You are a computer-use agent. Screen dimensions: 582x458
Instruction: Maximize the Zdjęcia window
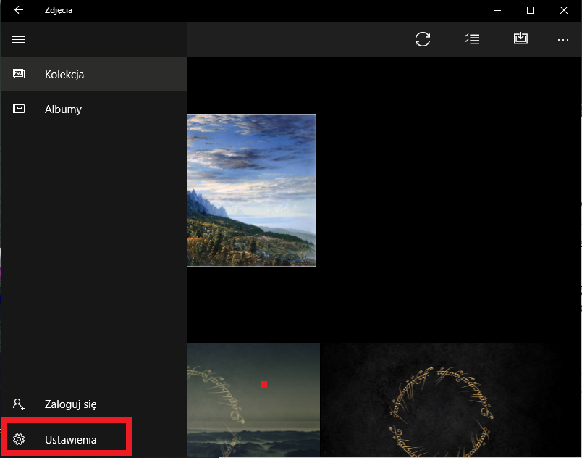tap(531, 10)
